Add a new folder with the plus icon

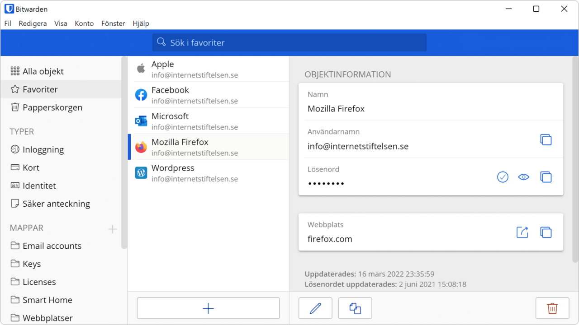point(113,229)
